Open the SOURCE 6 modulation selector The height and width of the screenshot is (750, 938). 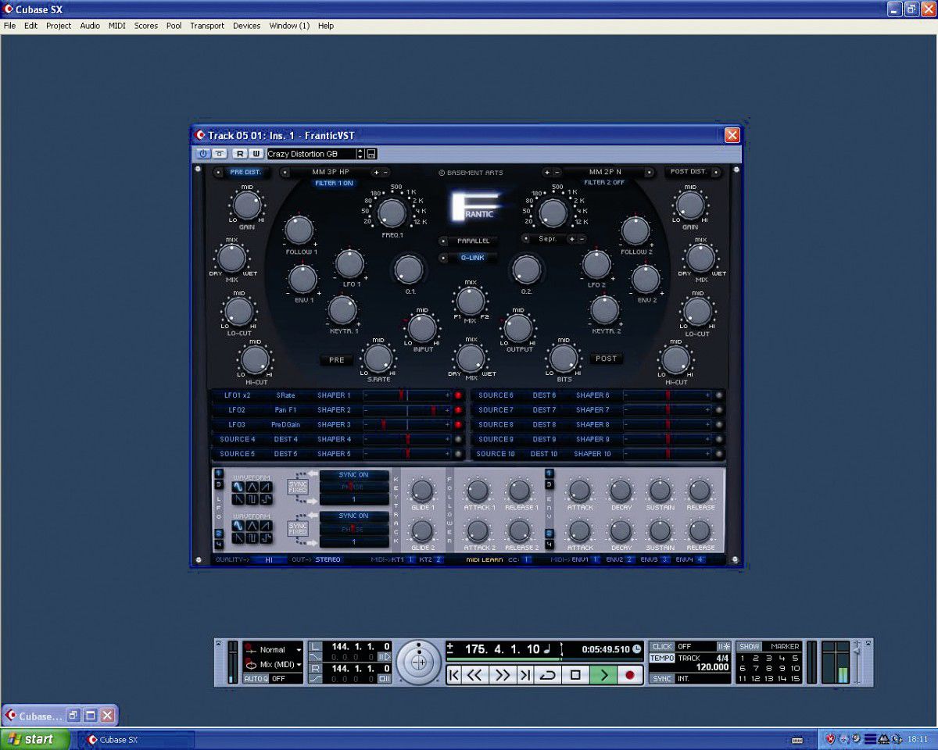pos(496,395)
